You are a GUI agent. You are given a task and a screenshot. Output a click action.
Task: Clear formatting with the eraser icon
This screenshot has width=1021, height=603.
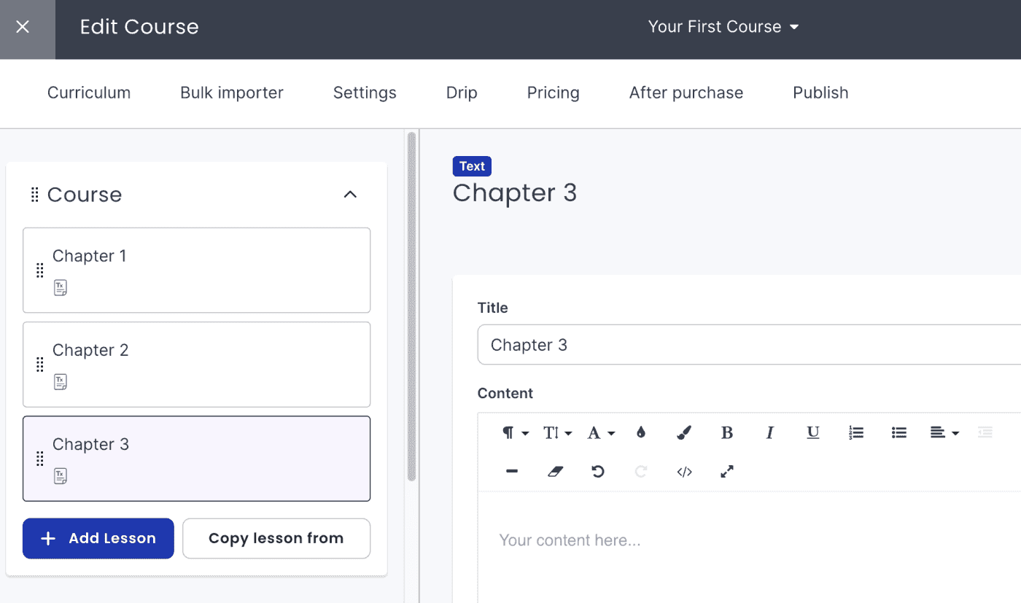pyautogui.click(x=556, y=472)
